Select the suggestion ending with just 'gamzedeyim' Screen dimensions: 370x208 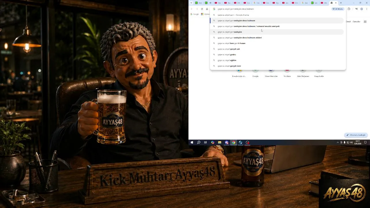(x=277, y=32)
